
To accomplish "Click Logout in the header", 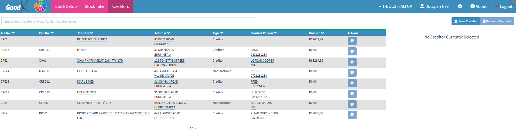I will (503, 6).
